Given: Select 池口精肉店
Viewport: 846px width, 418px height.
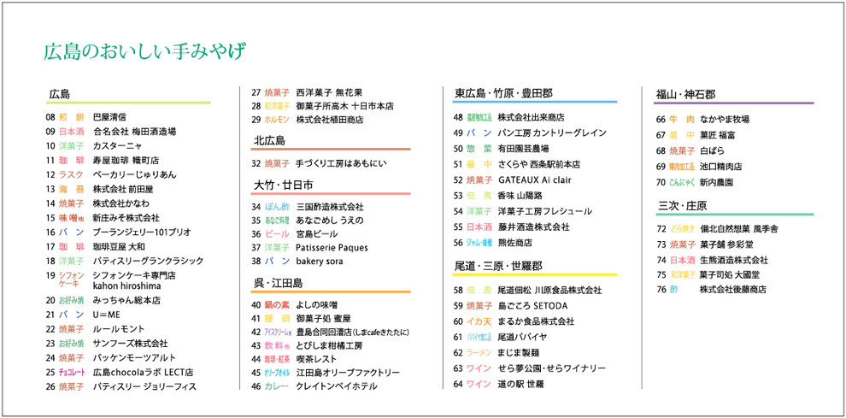Looking at the screenshot, I should click(x=721, y=167).
